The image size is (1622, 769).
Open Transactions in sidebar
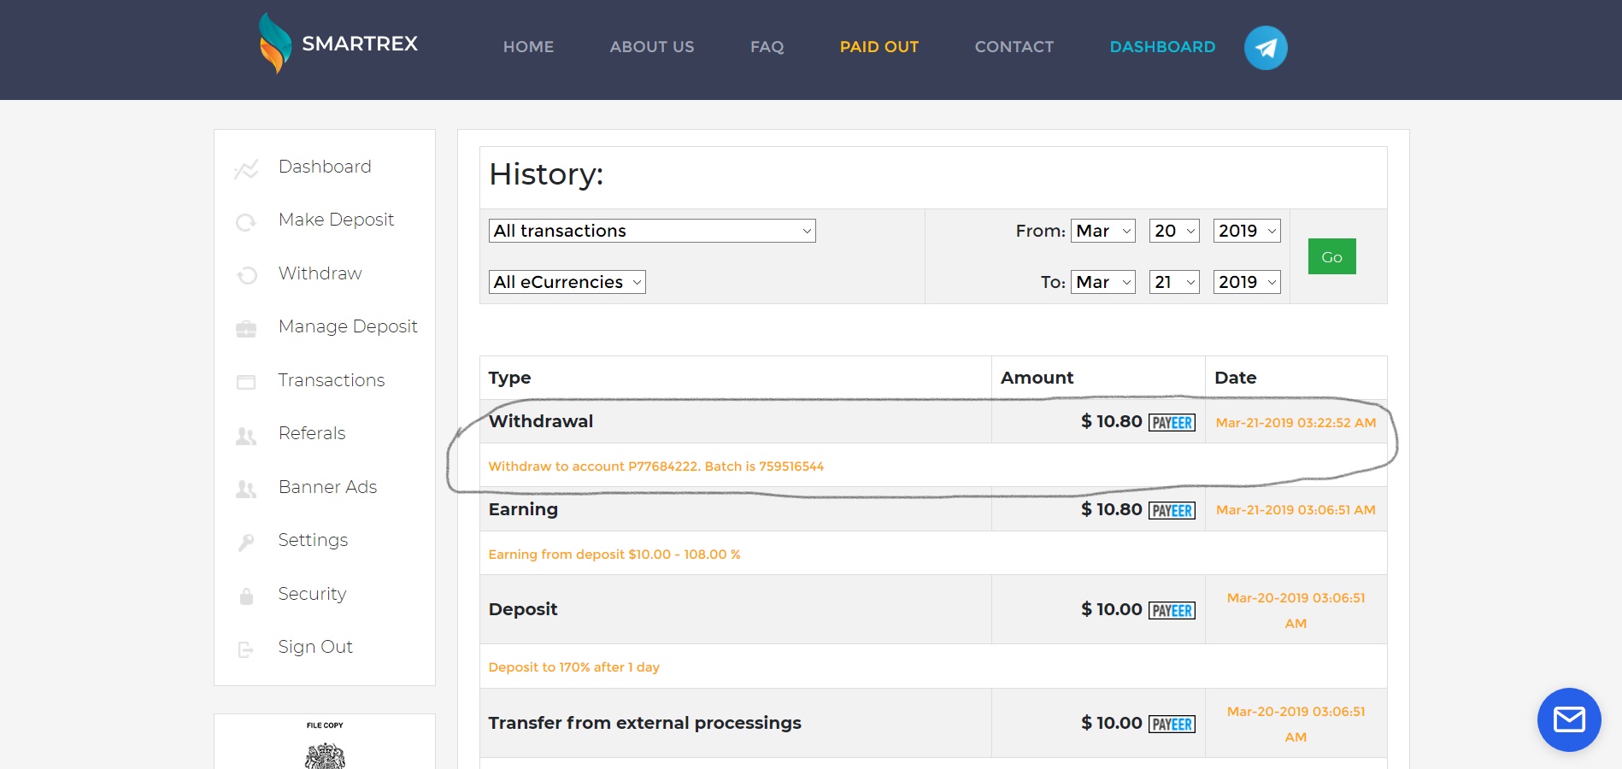tap(332, 380)
